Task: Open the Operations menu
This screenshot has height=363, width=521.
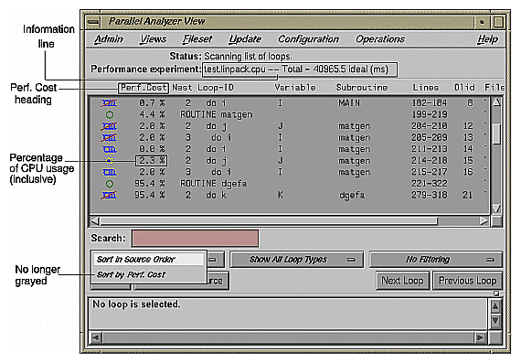Action: (x=380, y=39)
